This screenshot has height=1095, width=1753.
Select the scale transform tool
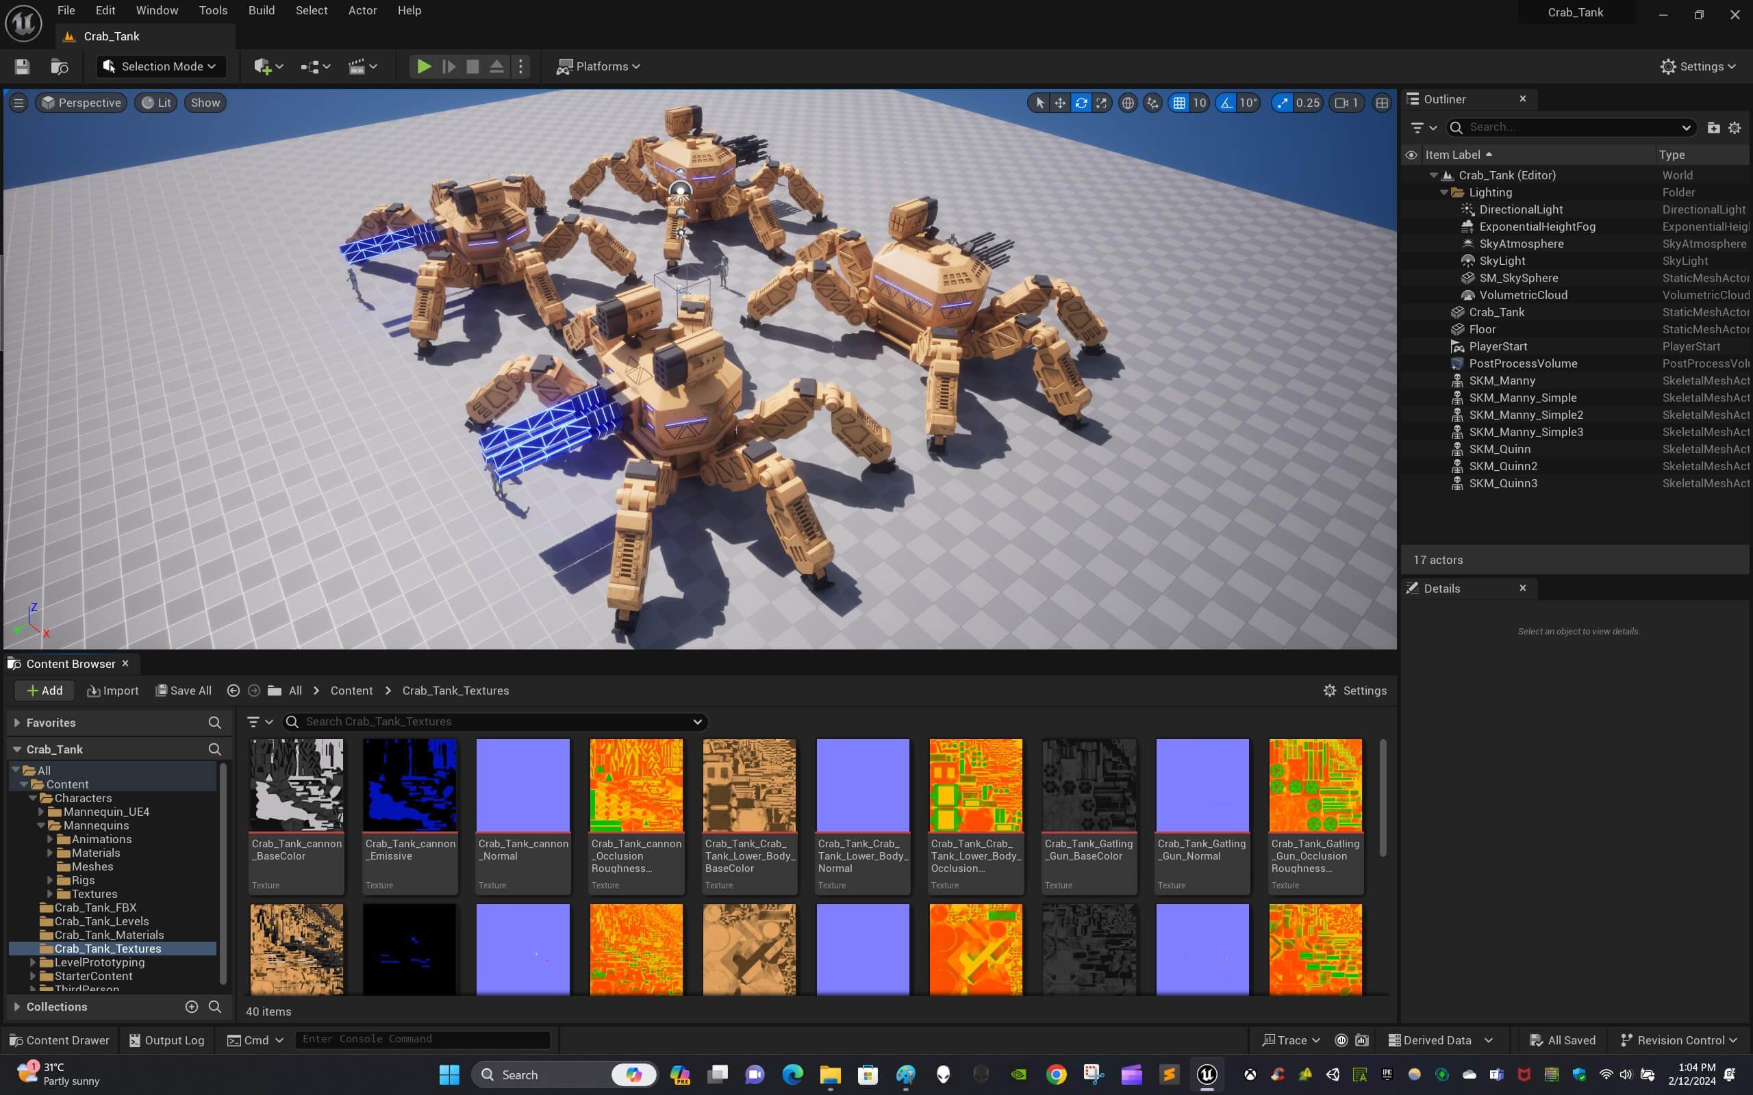pos(1101,103)
